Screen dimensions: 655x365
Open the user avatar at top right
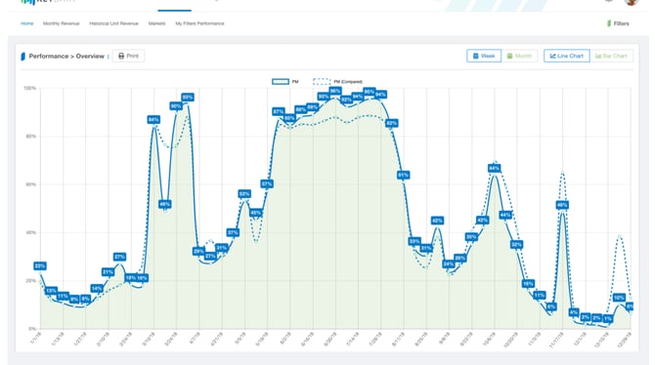(632, 2)
